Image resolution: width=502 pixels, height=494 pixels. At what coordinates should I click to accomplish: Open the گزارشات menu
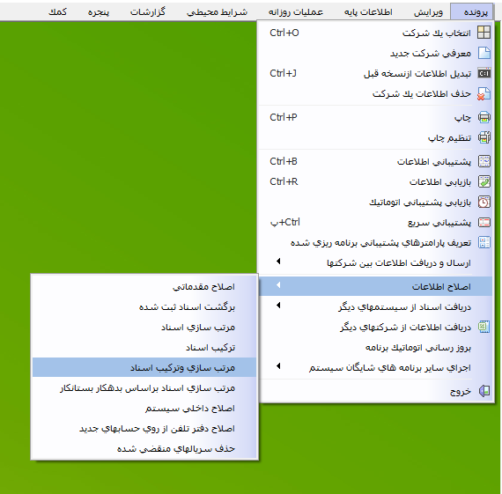tap(148, 12)
